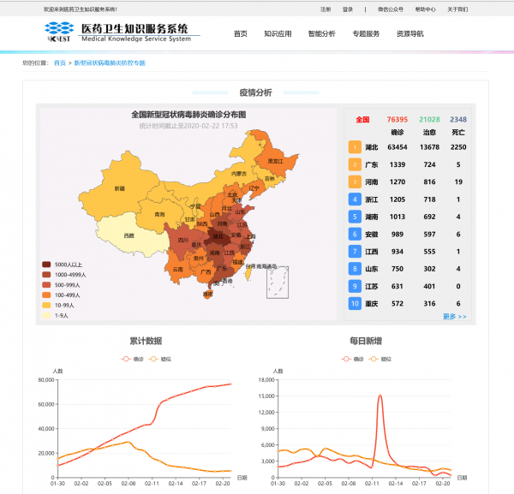Expand the 专题服务 navigation menu
This screenshot has width=514, height=494.
[366, 34]
